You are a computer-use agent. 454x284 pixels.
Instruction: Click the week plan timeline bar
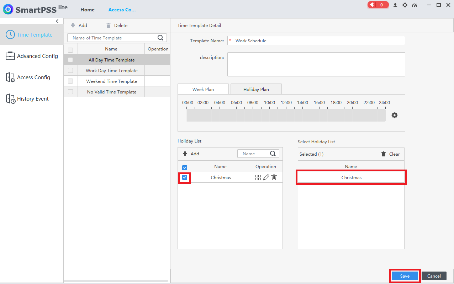[286, 115]
